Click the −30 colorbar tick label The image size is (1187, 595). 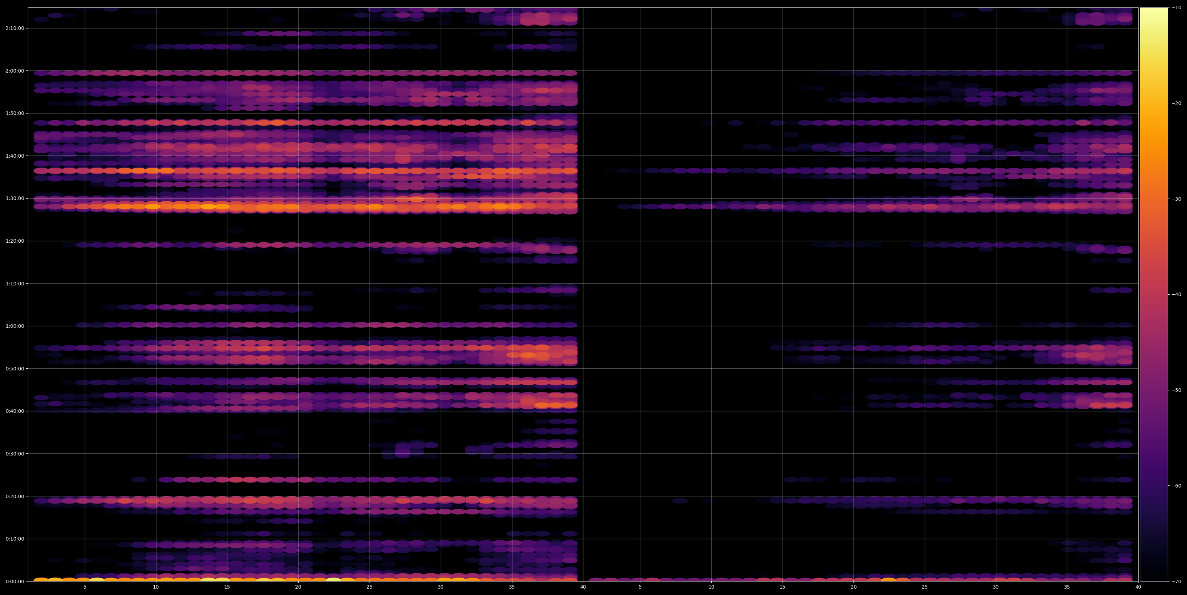pos(1176,199)
